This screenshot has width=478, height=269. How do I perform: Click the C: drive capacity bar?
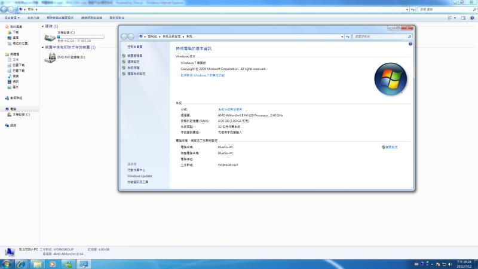(81, 37)
